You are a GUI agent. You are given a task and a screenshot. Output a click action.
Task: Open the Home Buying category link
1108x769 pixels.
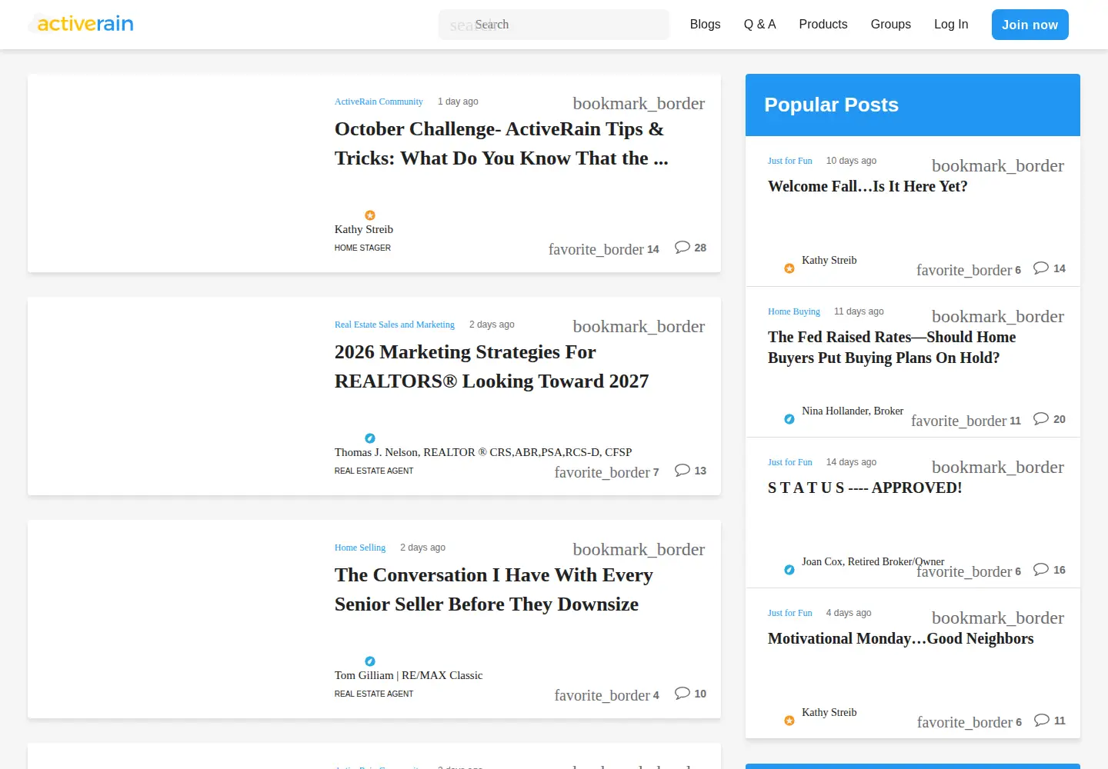(794, 311)
